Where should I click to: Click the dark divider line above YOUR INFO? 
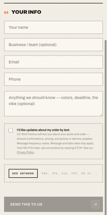53,3
